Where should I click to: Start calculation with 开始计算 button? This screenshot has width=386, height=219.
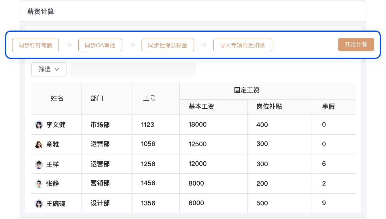point(356,45)
